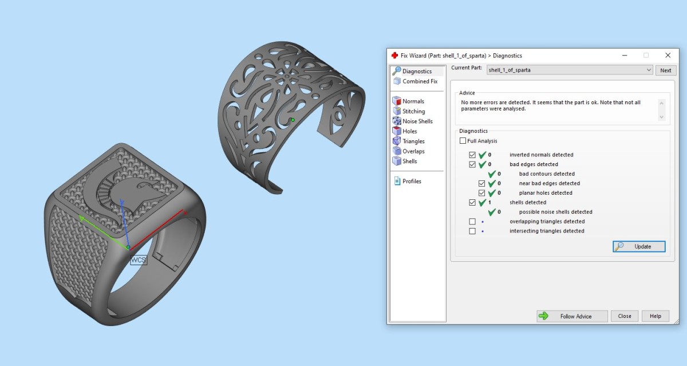This screenshot has width=687, height=366.
Task: Click Update to rerun diagnostics
Action: 639,246
